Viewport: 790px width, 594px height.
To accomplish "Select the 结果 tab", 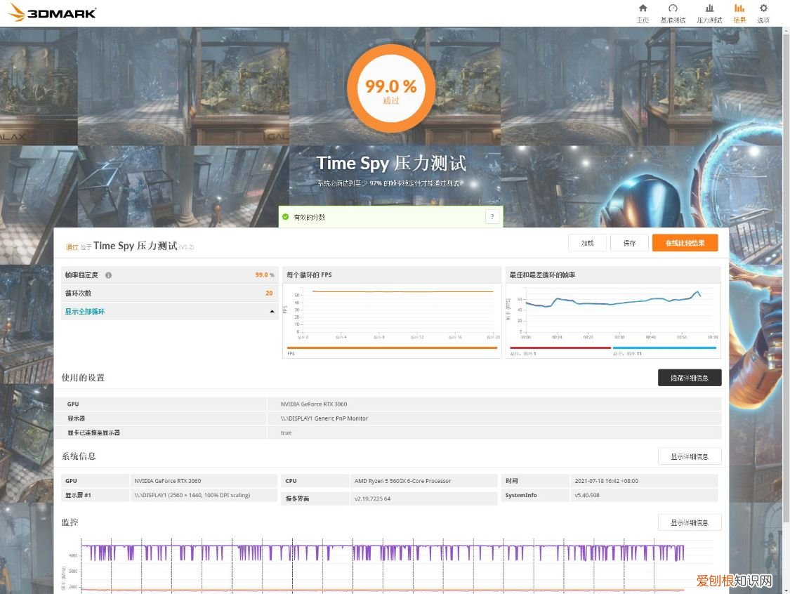I will tap(739, 13).
